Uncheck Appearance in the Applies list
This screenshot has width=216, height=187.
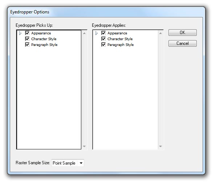103,33
